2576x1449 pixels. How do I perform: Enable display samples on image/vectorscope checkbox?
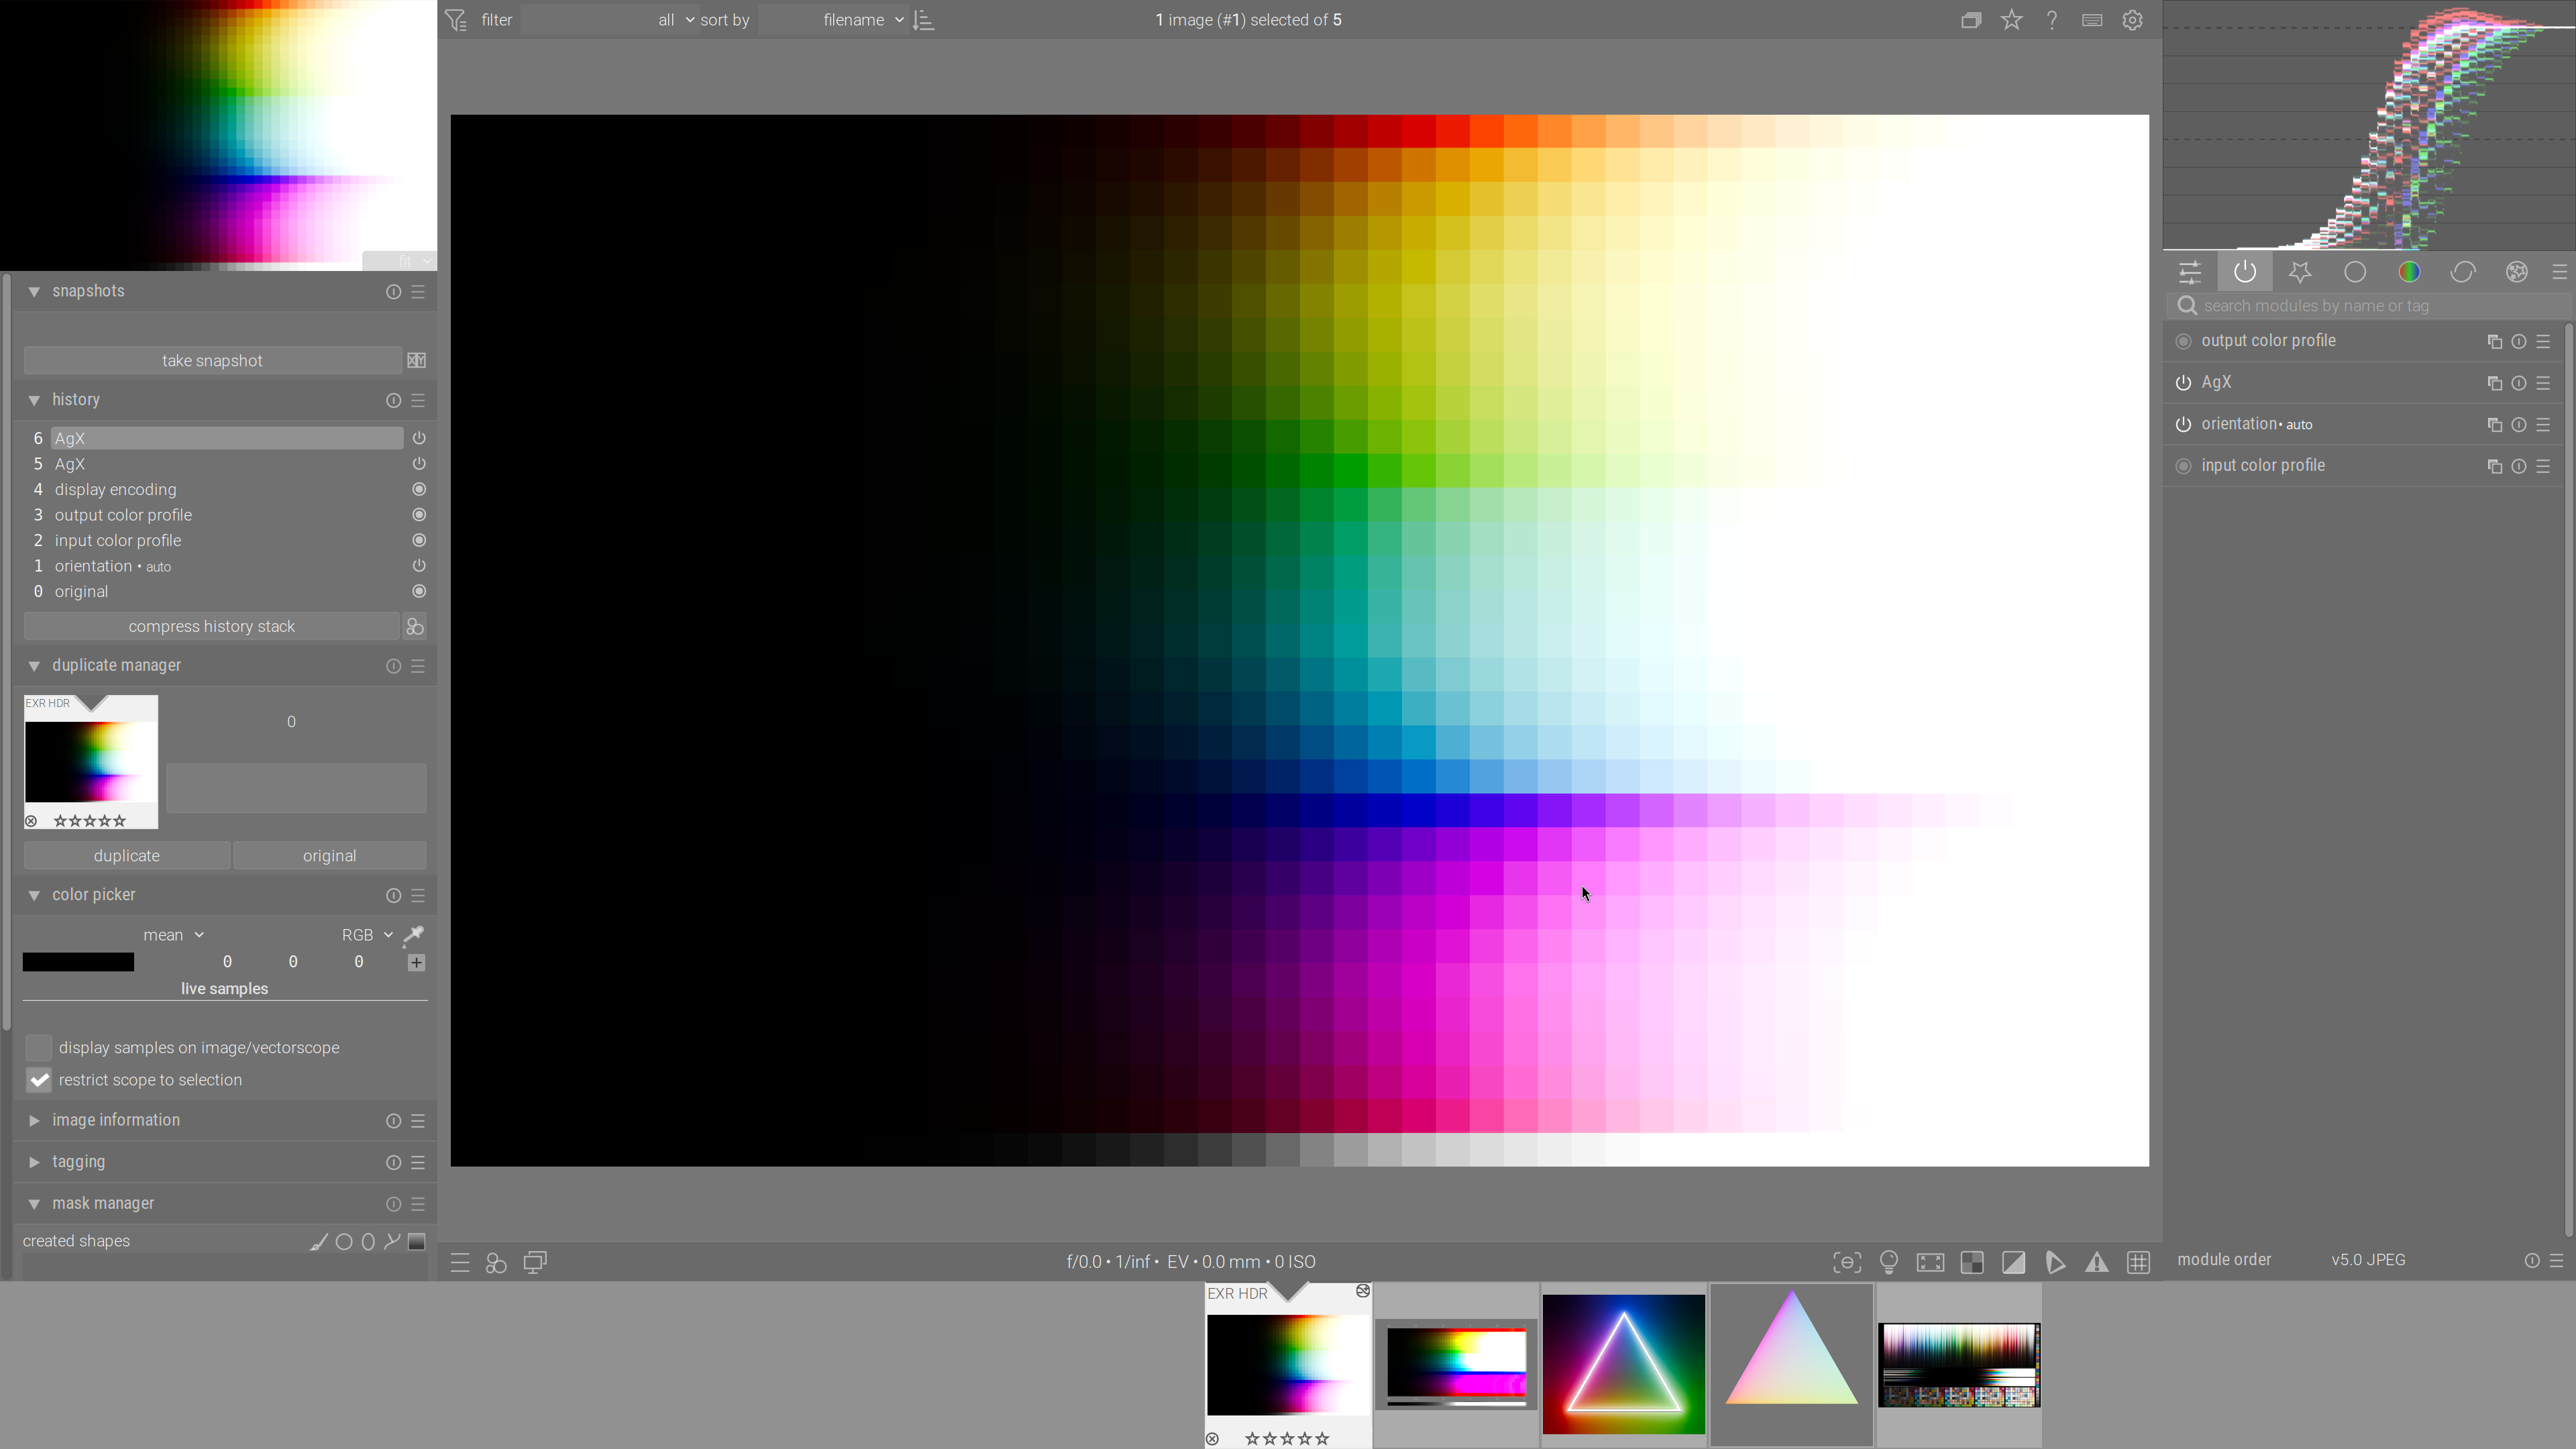pyautogui.click(x=39, y=1047)
